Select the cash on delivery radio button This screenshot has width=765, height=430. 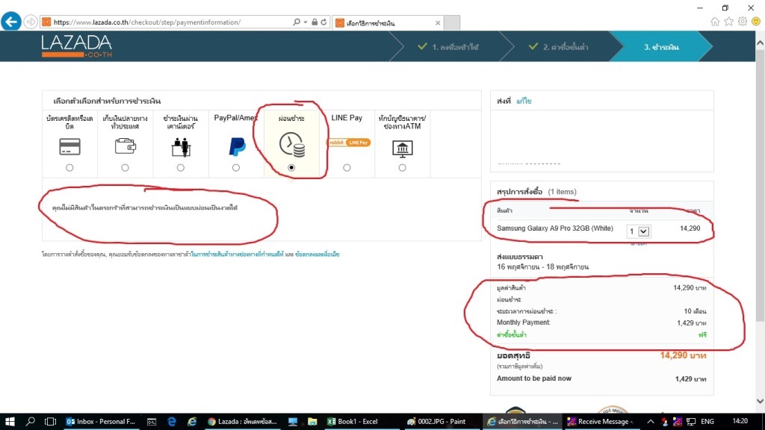[126, 168]
